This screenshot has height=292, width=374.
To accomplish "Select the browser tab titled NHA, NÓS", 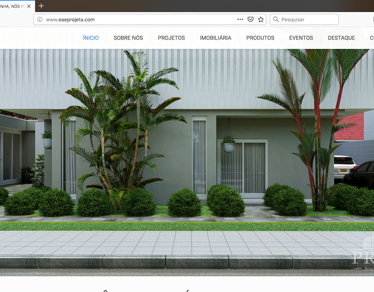I will coord(17,6).
